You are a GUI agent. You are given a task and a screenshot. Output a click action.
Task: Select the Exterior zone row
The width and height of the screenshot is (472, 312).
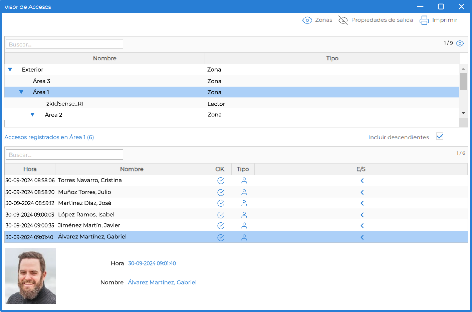[x=232, y=70]
